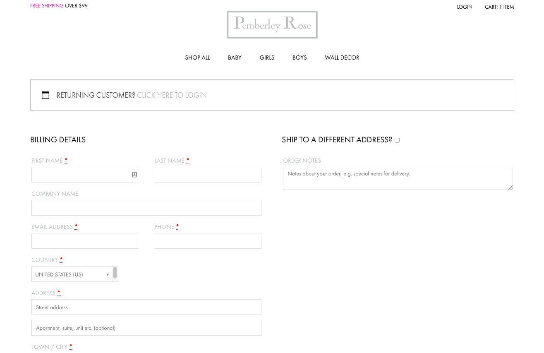Open the Wall Decor category
The width and height of the screenshot is (544, 353).
pyautogui.click(x=342, y=58)
